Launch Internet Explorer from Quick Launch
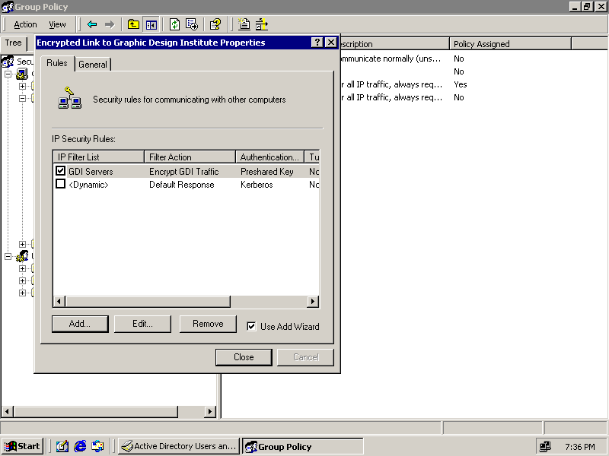This screenshot has width=609, height=456. click(x=80, y=446)
